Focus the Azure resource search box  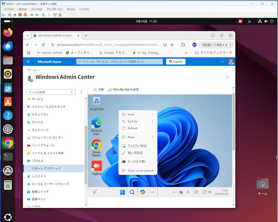(119, 62)
